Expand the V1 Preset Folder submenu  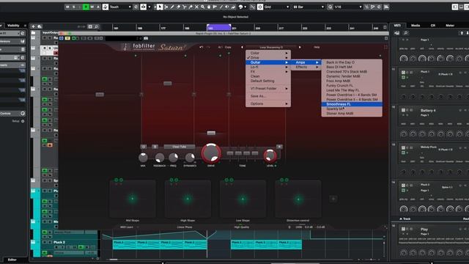[x=268, y=89]
